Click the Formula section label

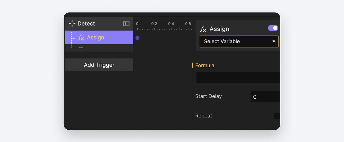pyautogui.click(x=205, y=65)
